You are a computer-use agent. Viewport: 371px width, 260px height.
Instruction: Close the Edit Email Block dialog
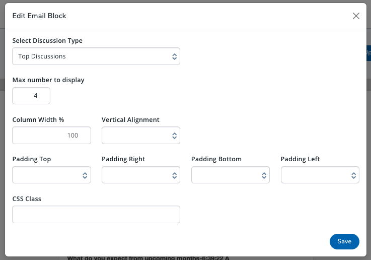[x=356, y=16]
